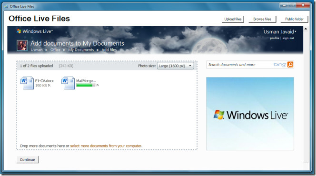Open the profile link

275,38
